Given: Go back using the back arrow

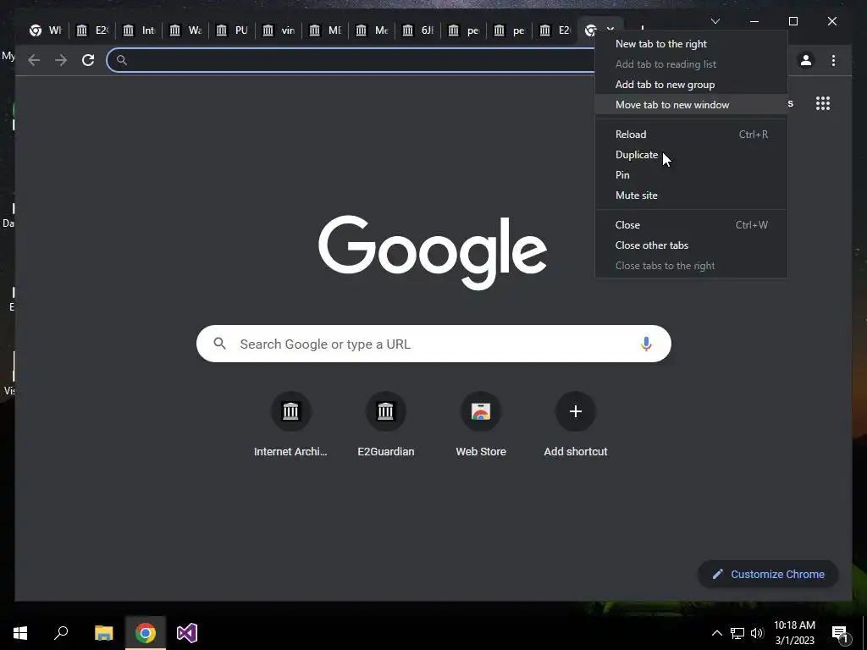Looking at the screenshot, I should 34,60.
